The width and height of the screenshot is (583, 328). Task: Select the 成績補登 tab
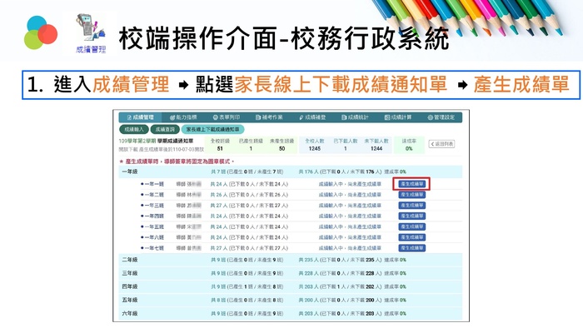(x=312, y=117)
